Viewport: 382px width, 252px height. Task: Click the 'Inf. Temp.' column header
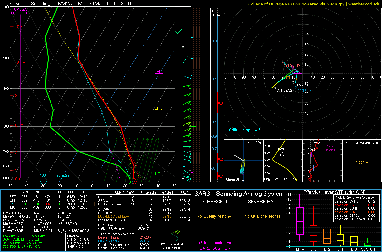click(x=216, y=13)
